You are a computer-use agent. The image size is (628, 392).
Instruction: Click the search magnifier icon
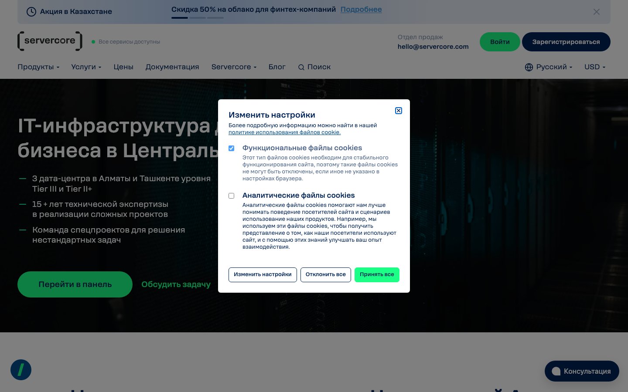(x=301, y=67)
